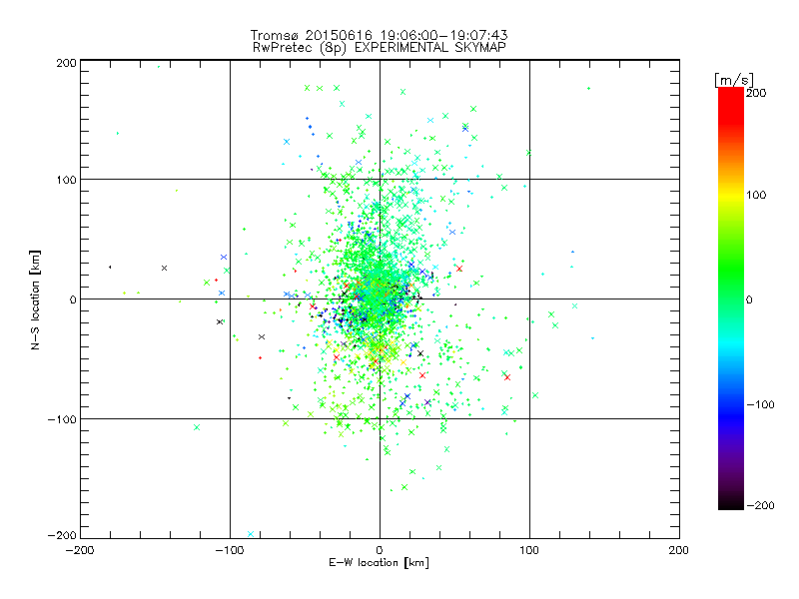This screenshot has height=599, width=799.
Task: Click the subtitle "RwPretec (8p) EXPERIMENTAL SKYMAP"
Action: click(380, 48)
